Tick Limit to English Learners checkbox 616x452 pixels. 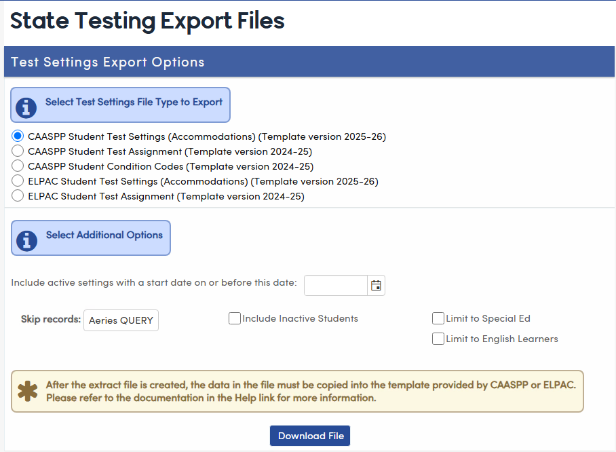click(x=438, y=339)
